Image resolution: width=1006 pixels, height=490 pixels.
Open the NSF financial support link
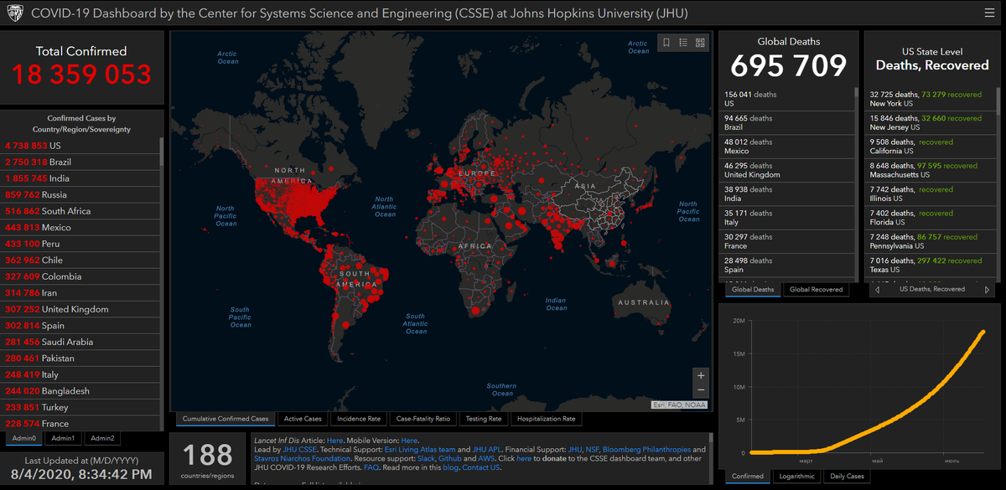pyautogui.click(x=592, y=450)
